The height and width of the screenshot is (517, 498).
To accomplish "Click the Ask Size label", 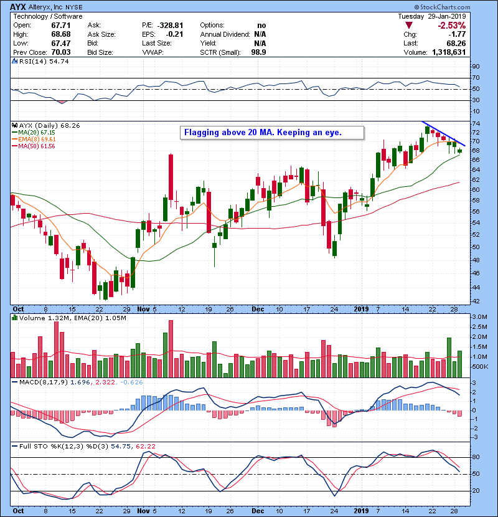I will [101, 34].
